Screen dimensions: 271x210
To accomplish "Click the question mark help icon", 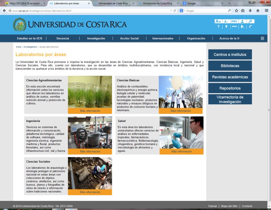I will (218, 27).
